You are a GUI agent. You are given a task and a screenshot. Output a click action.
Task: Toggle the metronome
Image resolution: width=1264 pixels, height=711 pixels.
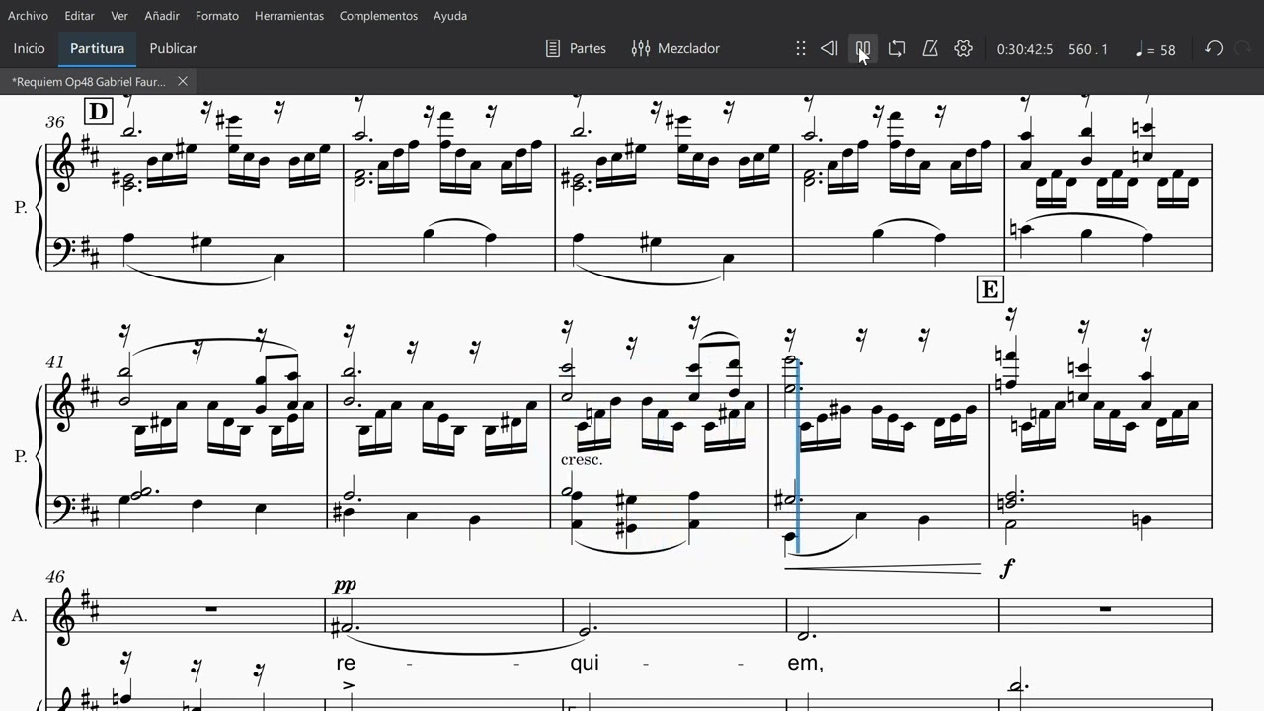(x=930, y=48)
